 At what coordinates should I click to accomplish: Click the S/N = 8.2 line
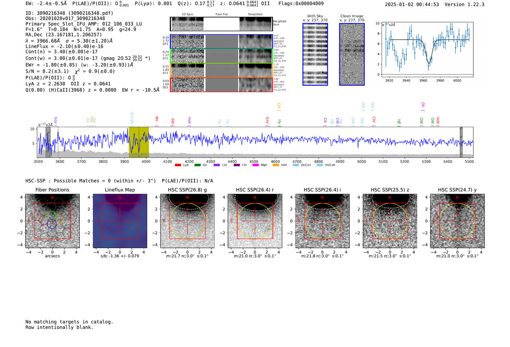coord(70,71)
